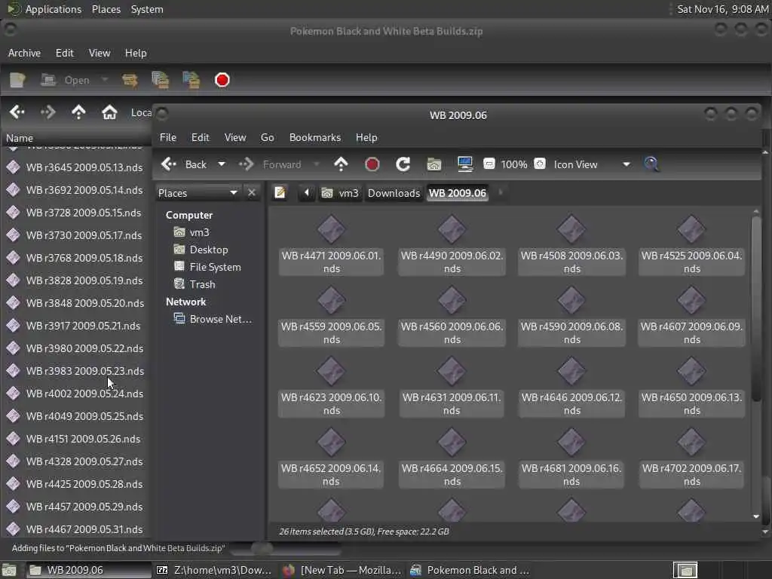Click the Computer icon in file manager toolbar
This screenshot has height=579, width=772.
464,164
